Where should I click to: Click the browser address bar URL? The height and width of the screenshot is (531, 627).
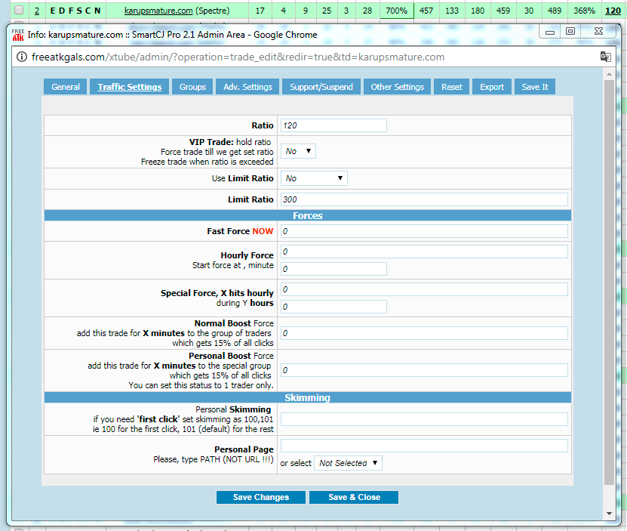click(x=238, y=57)
